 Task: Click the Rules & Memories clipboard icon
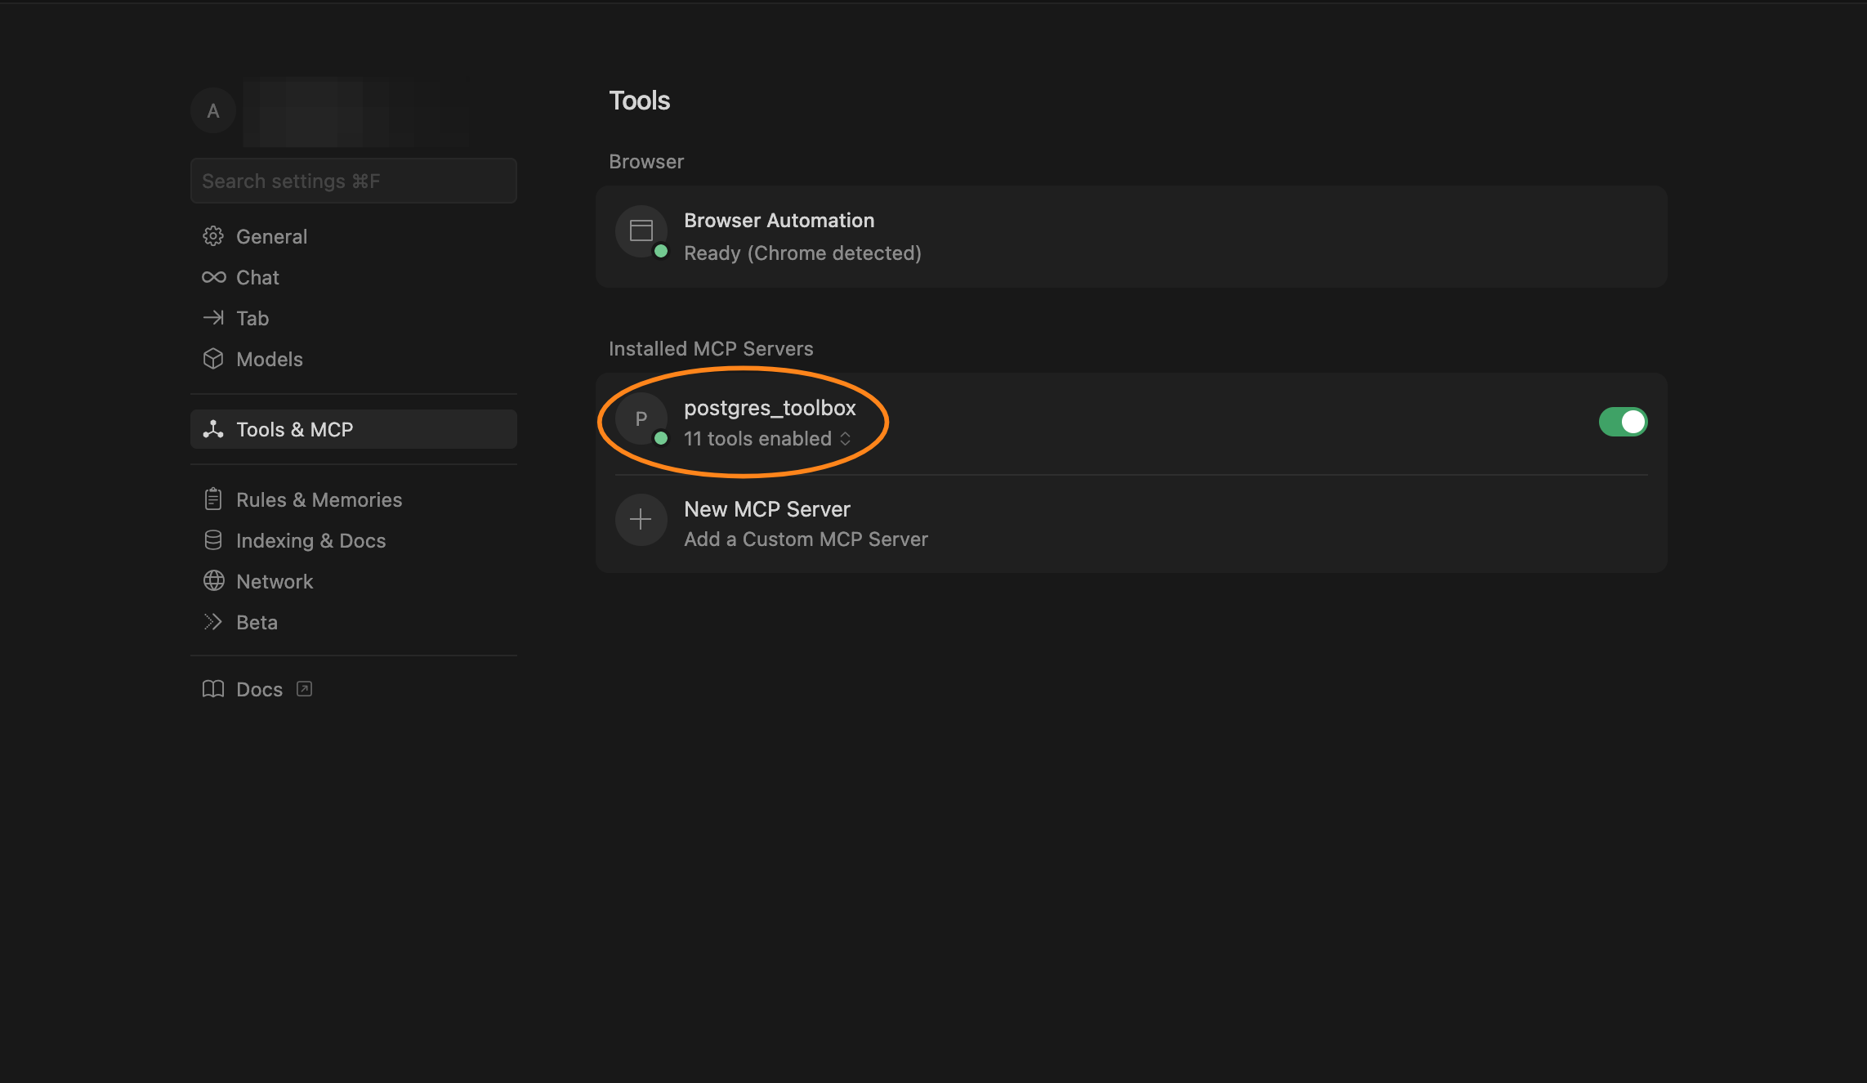pos(213,499)
